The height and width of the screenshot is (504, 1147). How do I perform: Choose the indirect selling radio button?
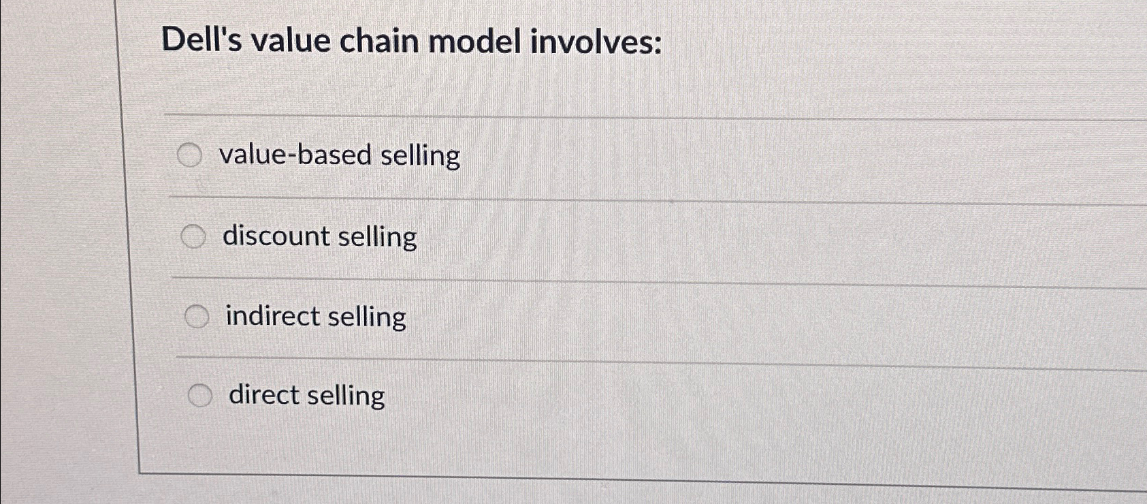[197, 317]
